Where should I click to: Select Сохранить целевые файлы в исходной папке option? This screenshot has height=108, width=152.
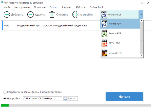coord(5,92)
